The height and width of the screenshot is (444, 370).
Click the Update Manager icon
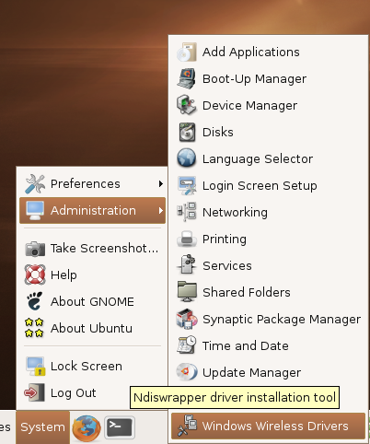click(x=187, y=372)
